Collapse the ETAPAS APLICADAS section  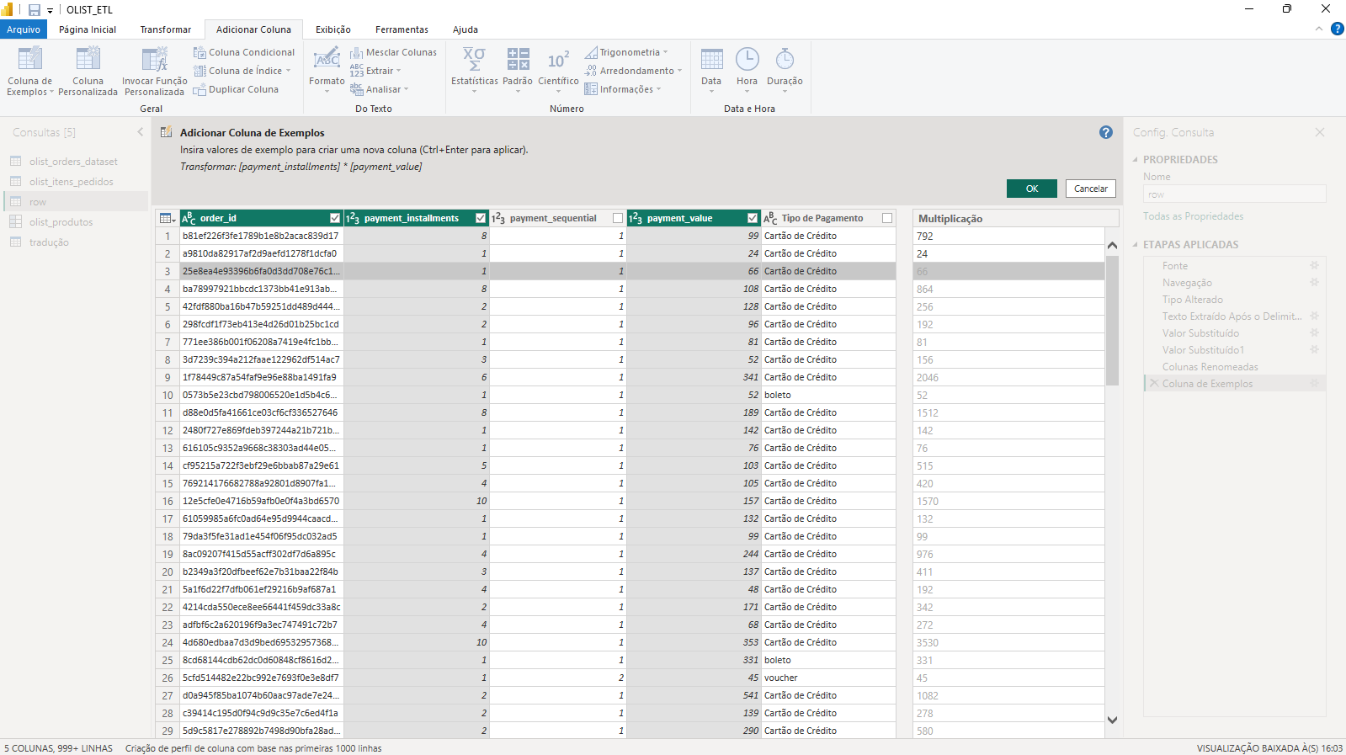(x=1136, y=244)
